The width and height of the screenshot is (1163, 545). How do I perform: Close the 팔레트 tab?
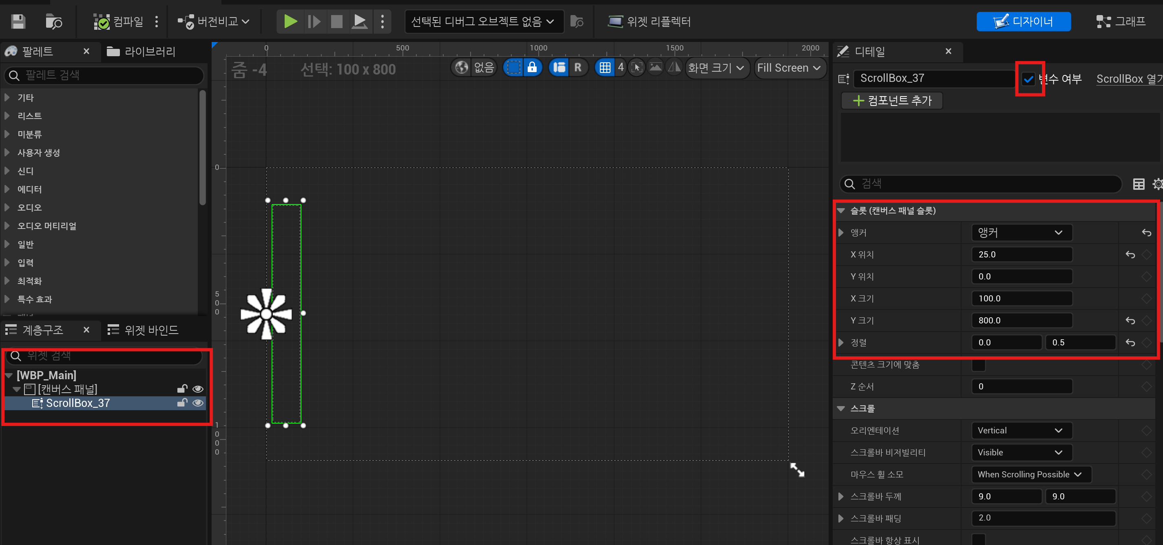tap(86, 51)
